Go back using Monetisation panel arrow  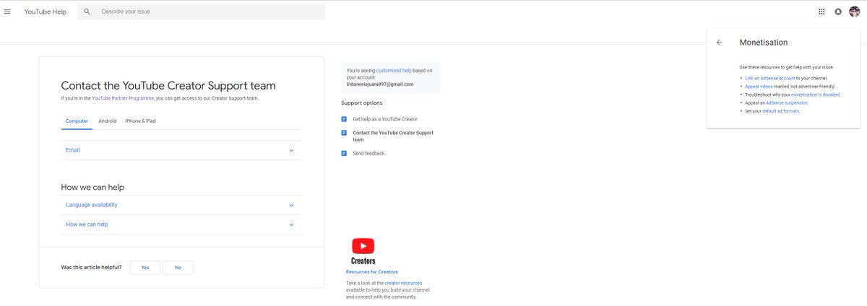tap(719, 43)
